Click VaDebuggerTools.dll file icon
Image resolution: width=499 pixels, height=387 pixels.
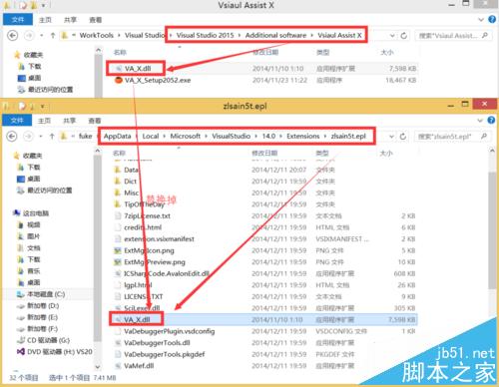tap(118, 343)
